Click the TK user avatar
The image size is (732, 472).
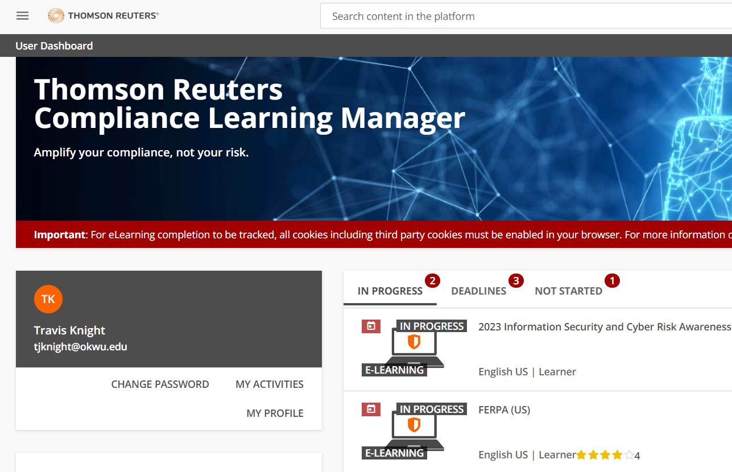[x=48, y=299]
